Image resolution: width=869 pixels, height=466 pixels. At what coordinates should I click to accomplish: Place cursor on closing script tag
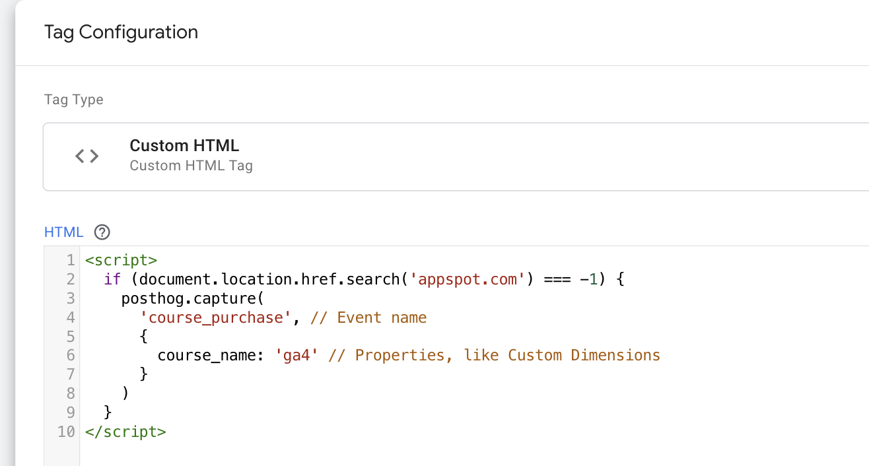point(125,432)
